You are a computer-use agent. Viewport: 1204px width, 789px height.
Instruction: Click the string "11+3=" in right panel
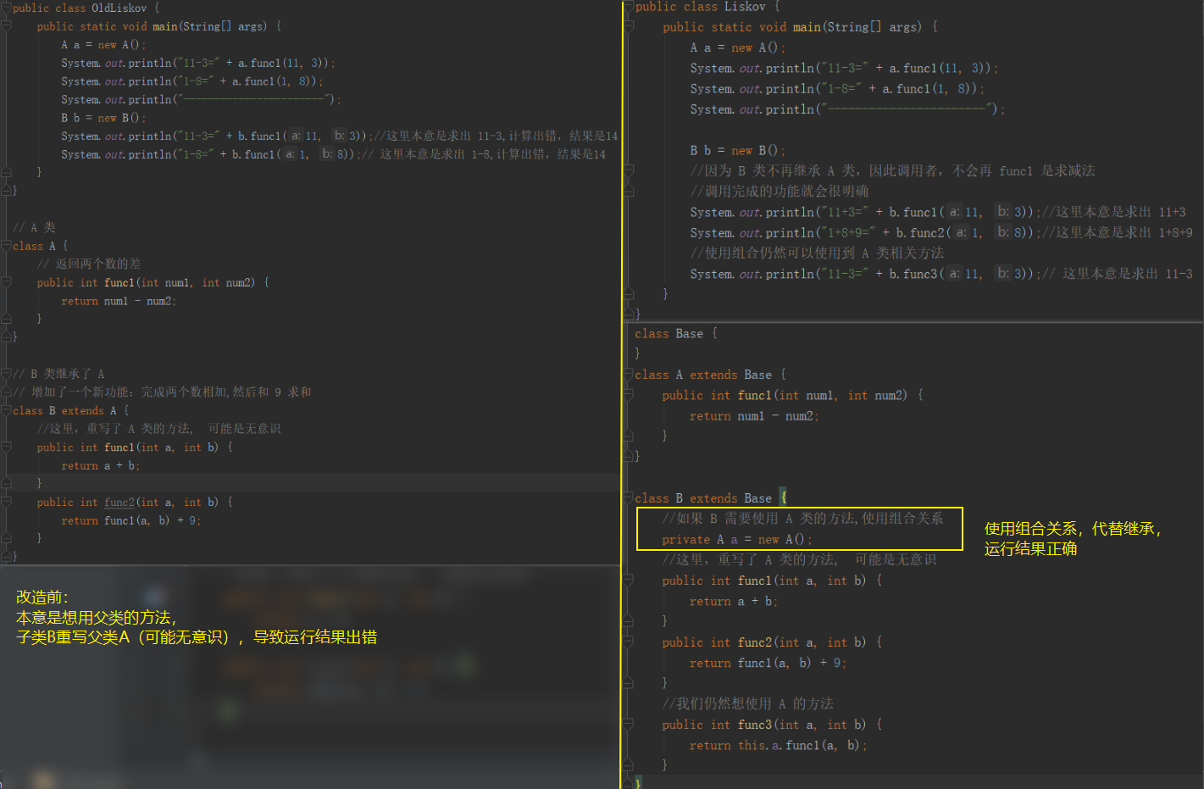(845, 212)
